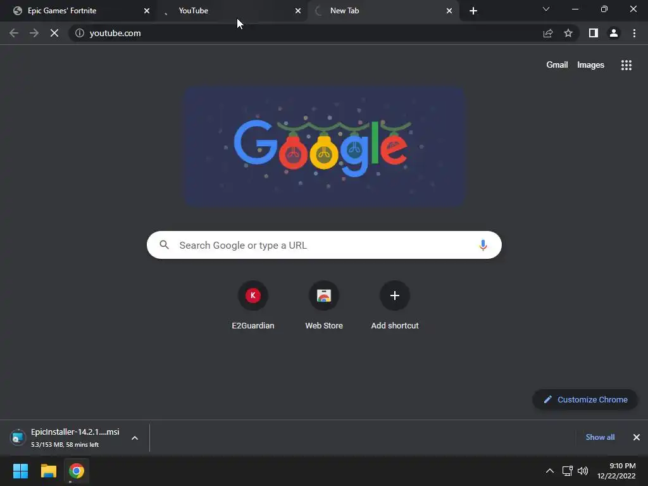Open the Windows Start menu
Viewport: 648px width, 486px height.
20,471
